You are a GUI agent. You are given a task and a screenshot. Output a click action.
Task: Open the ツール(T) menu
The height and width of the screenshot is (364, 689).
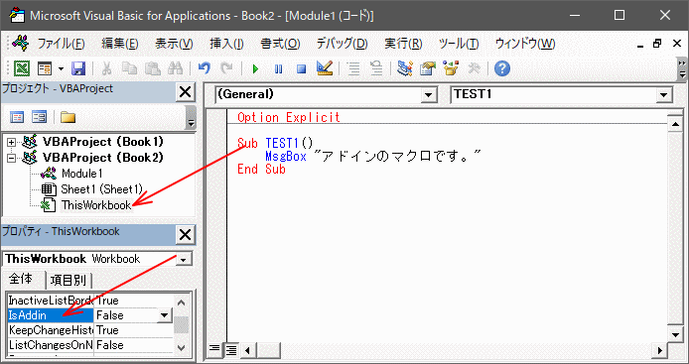[459, 44]
